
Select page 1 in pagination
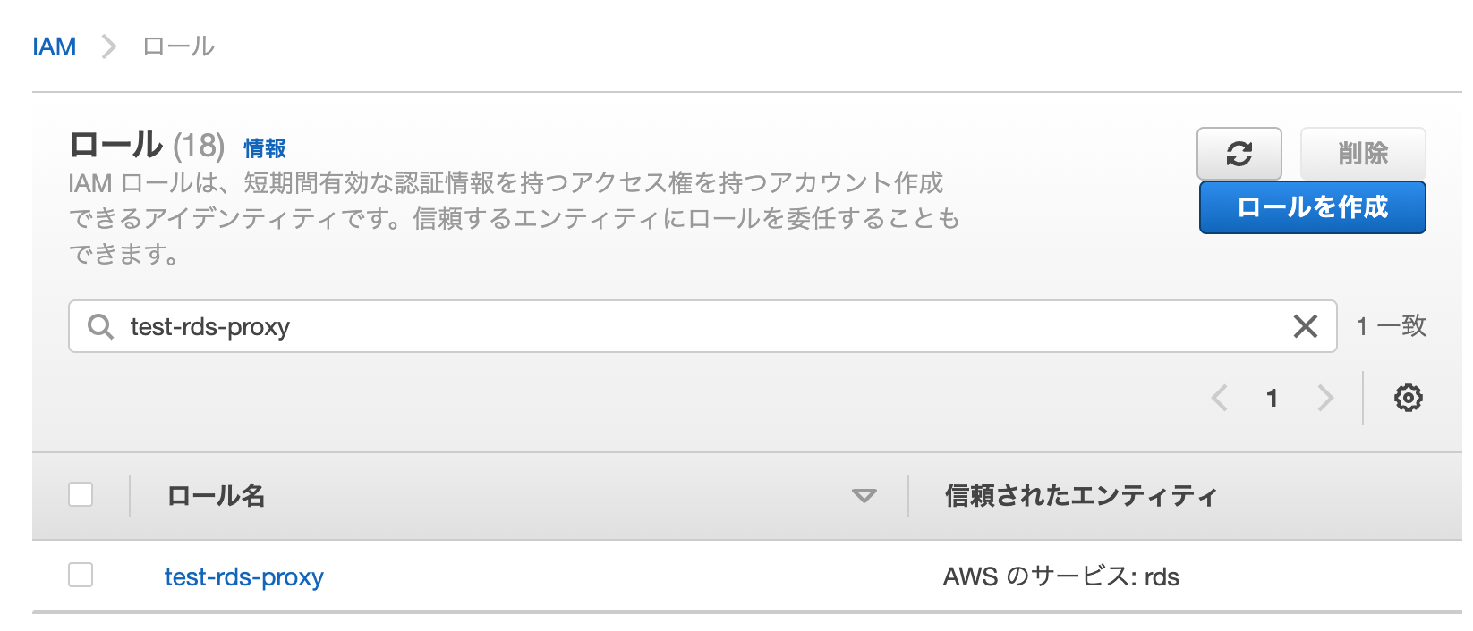(1273, 398)
